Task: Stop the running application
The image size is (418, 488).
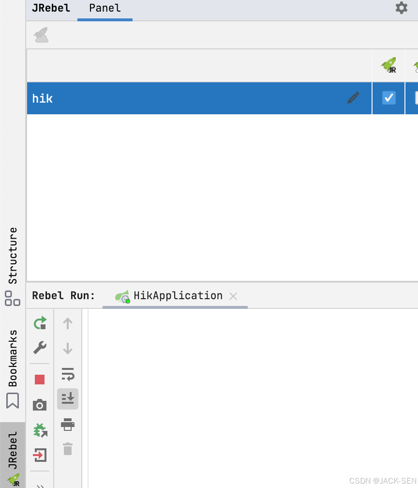Action: (40, 380)
